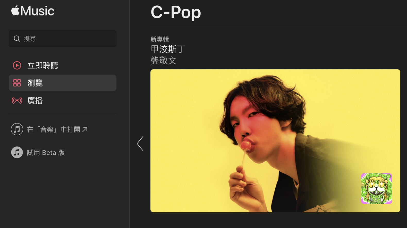
Task: Click the 立即聆聽 play circle icon
Action: click(17, 65)
